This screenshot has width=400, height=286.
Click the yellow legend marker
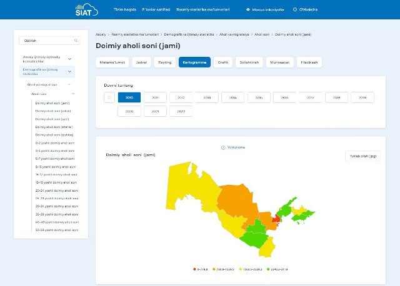[240, 269]
